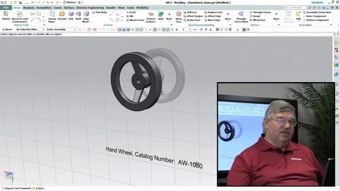
Task: Choose the Edge Blend tool
Action: click(86, 16)
